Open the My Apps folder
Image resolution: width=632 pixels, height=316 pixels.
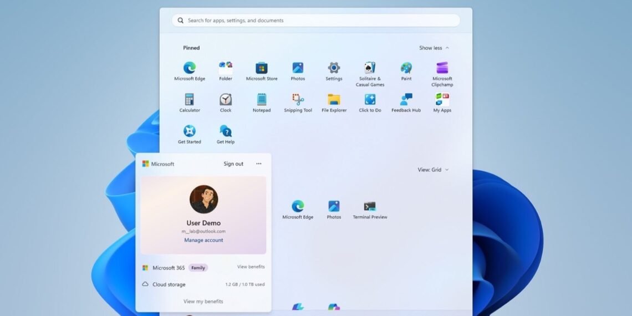(442, 103)
